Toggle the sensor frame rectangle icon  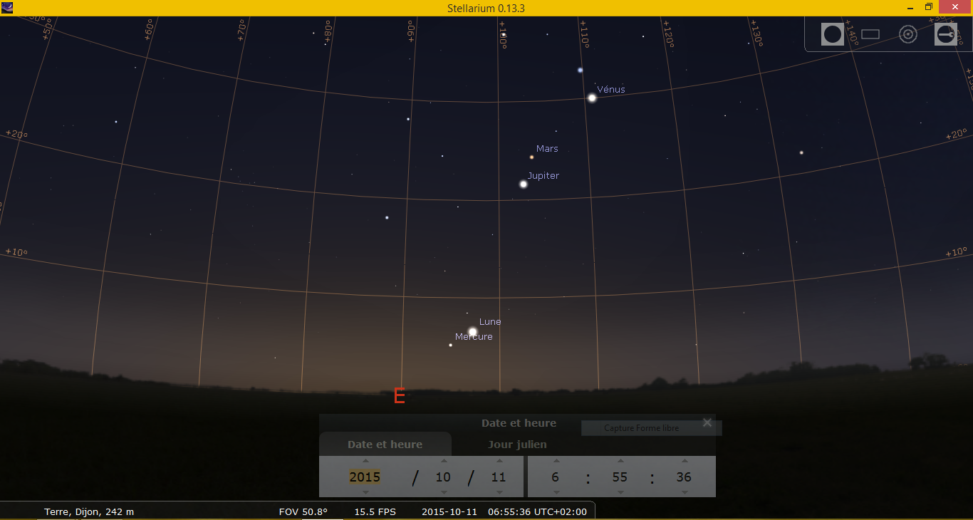(x=870, y=34)
